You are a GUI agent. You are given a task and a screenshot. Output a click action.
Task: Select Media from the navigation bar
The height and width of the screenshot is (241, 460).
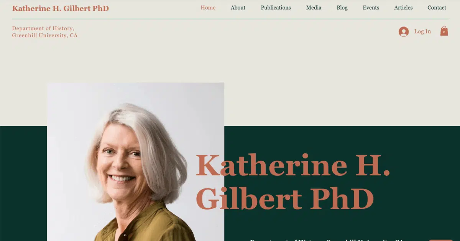pos(314,8)
